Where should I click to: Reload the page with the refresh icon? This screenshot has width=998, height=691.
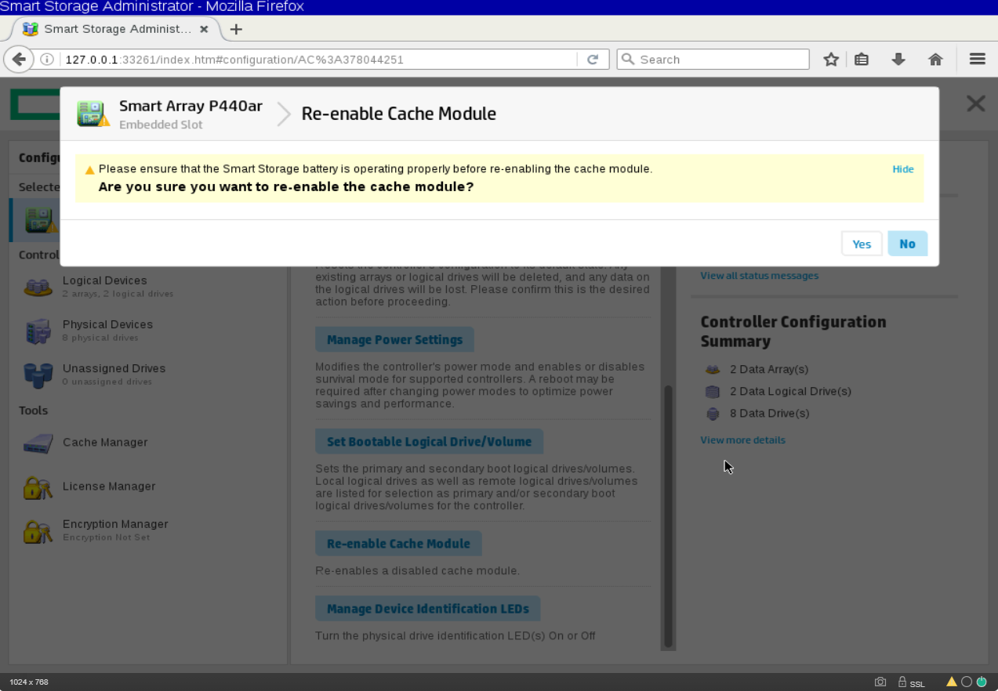[593, 60]
